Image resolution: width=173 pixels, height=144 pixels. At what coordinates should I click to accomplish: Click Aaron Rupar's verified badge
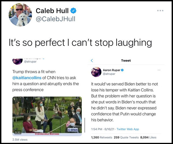(x=122, y=70)
